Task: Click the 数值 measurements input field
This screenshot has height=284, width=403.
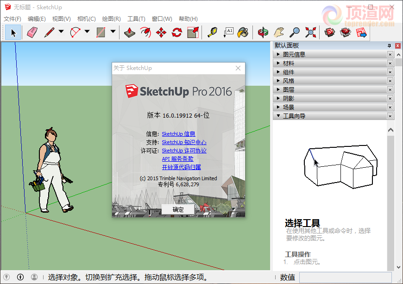Action: pyautogui.click(x=346, y=278)
